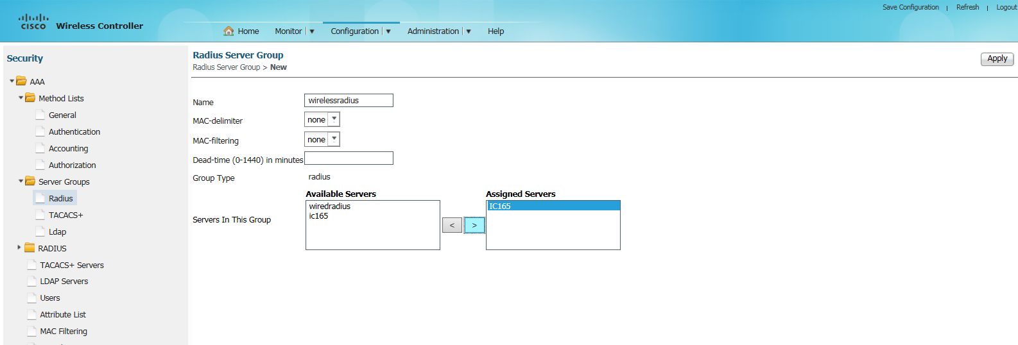
Task: Open General under Method Lists
Action: pyautogui.click(x=62, y=115)
